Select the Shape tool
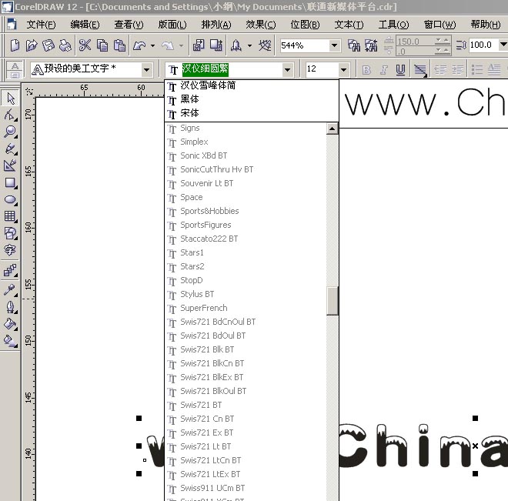Viewport: 508px width, 501px height. pyautogui.click(x=10, y=115)
